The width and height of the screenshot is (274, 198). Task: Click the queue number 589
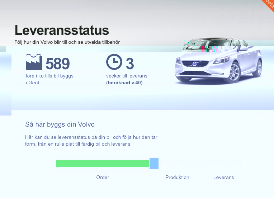point(58,63)
